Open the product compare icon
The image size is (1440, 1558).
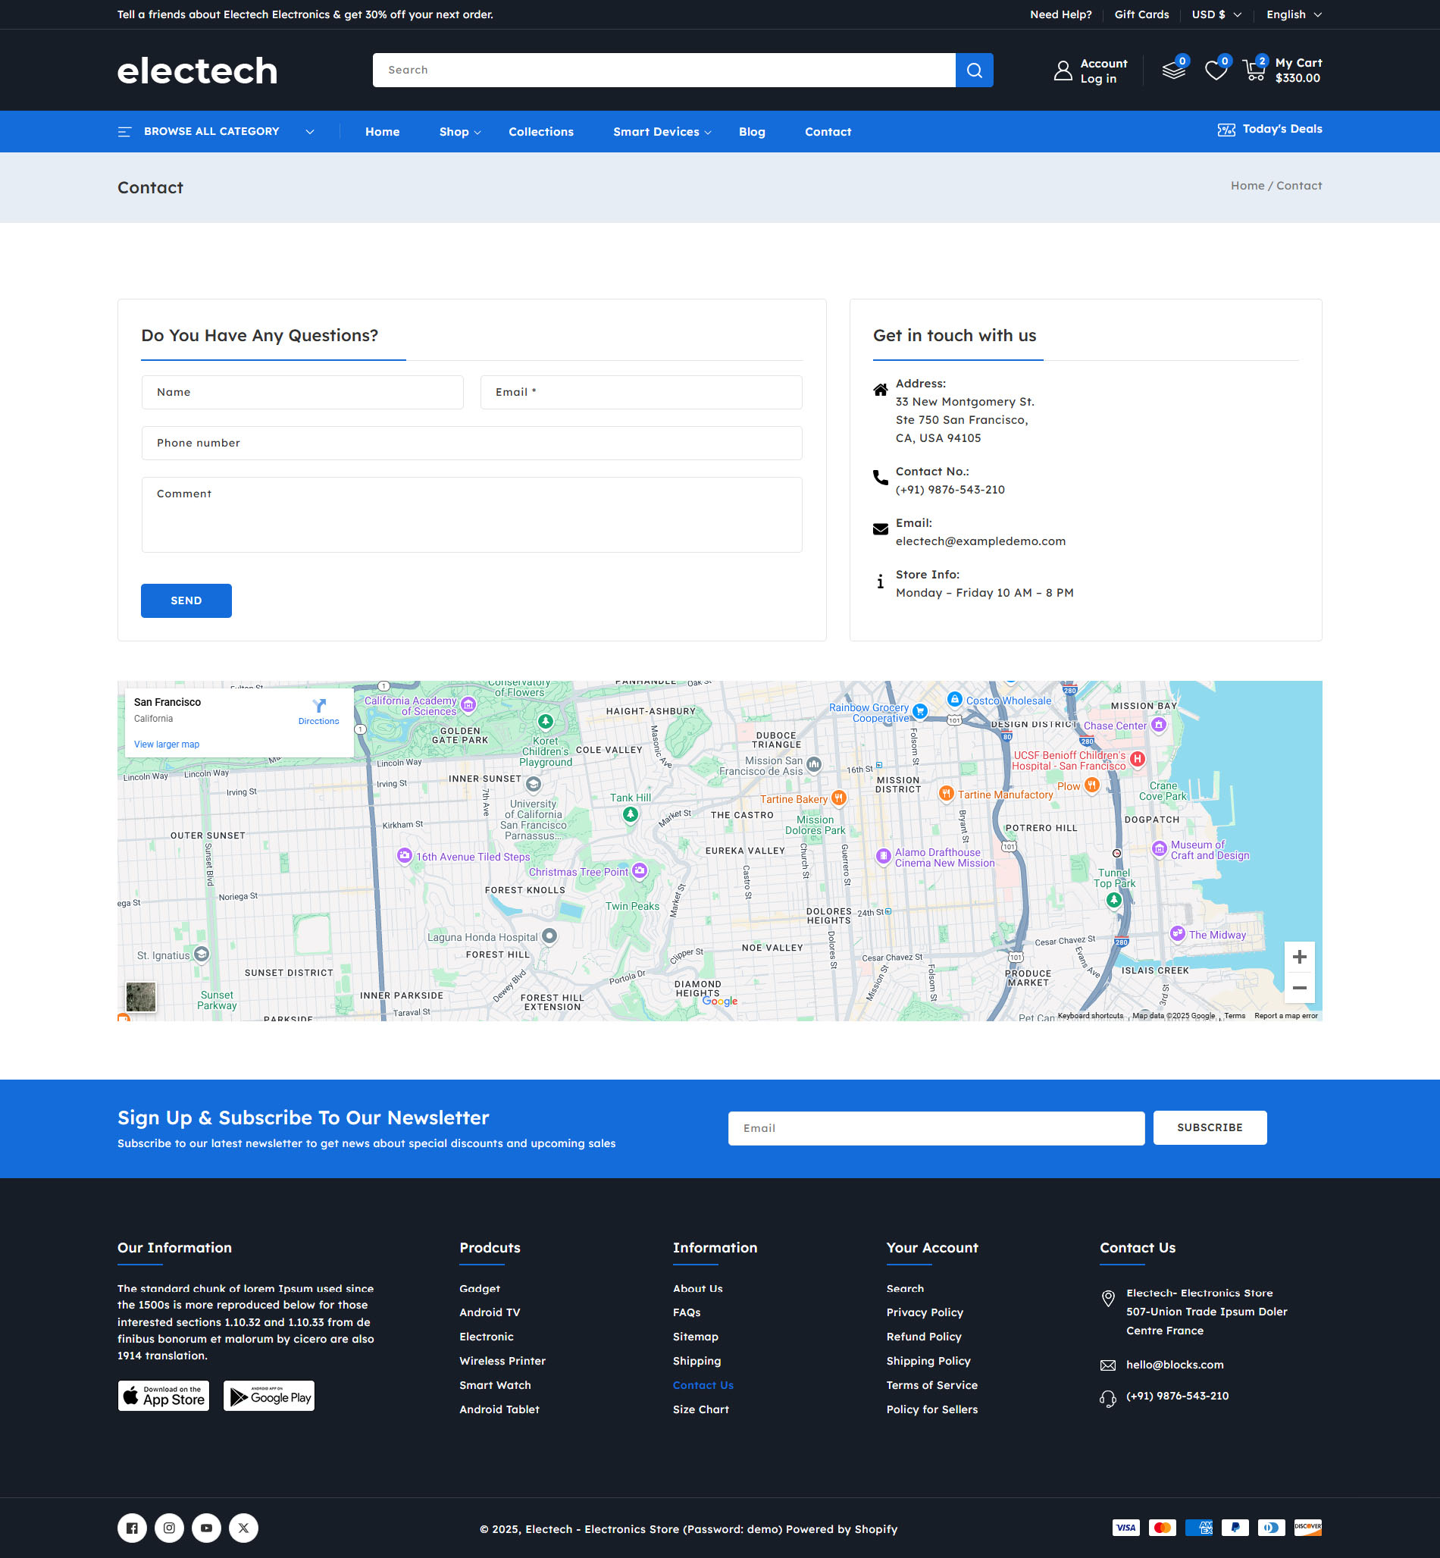1172,71
